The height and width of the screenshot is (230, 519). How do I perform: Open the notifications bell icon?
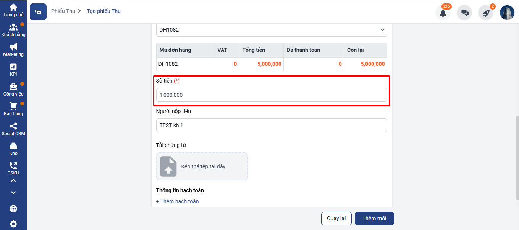443,13
